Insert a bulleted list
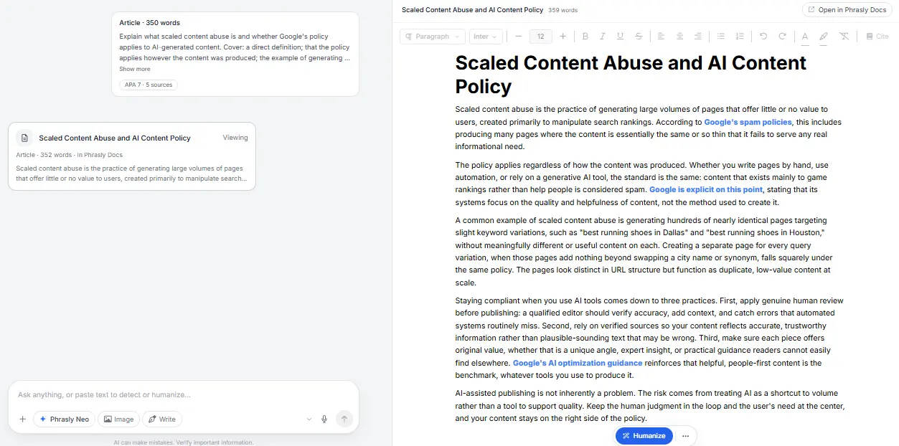Image resolution: width=899 pixels, height=446 pixels. click(x=721, y=37)
